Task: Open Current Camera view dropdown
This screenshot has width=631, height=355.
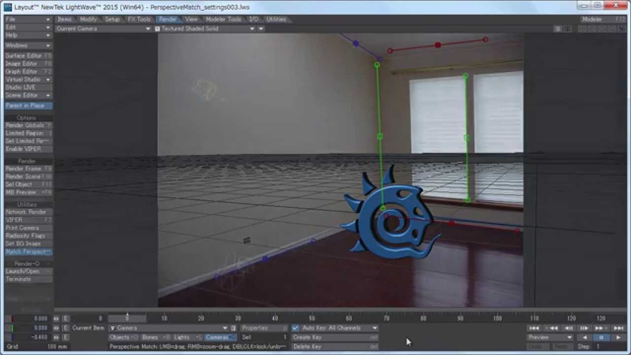Action: pyautogui.click(x=103, y=29)
